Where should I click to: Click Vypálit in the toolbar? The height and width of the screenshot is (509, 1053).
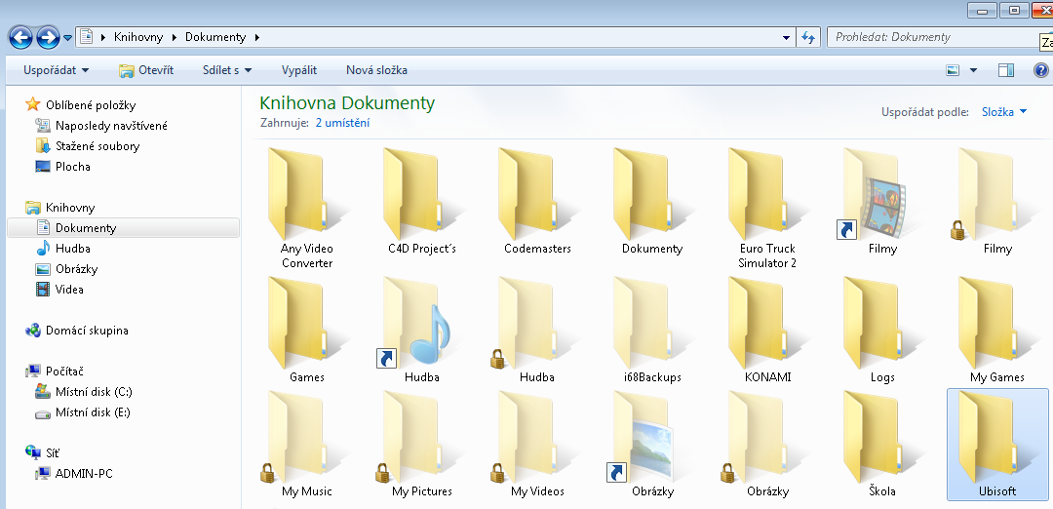pyautogui.click(x=299, y=70)
